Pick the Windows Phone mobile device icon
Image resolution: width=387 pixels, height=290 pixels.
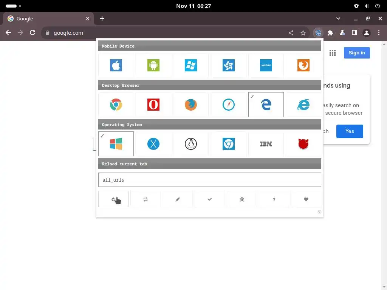point(191,65)
